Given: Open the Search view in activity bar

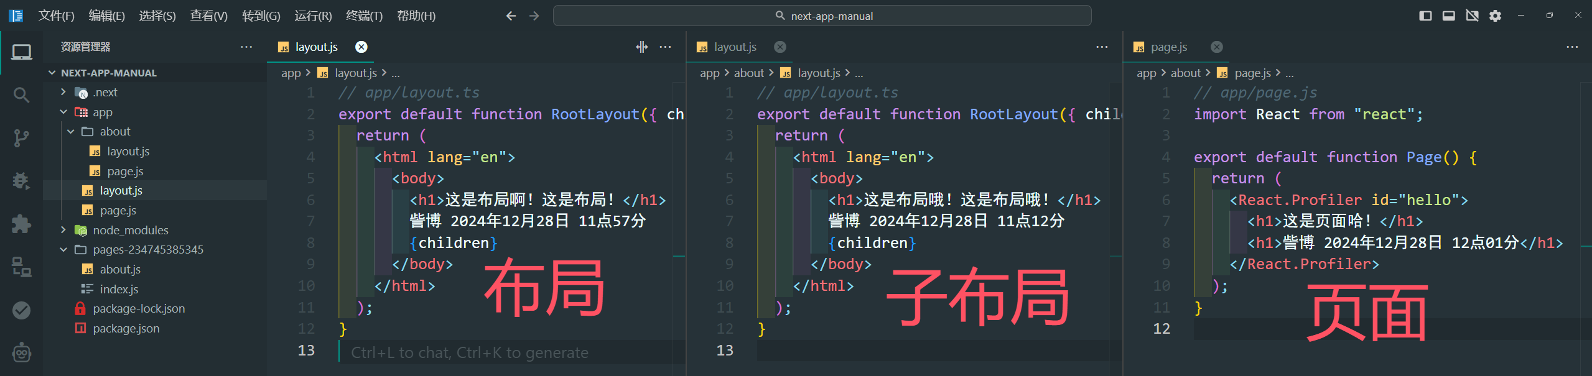Looking at the screenshot, I should coord(21,95).
